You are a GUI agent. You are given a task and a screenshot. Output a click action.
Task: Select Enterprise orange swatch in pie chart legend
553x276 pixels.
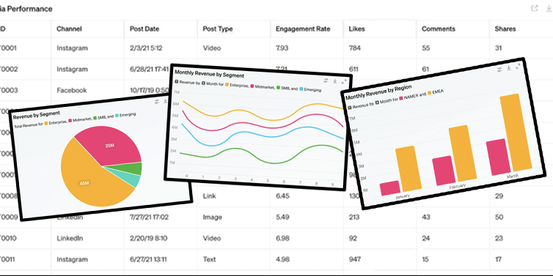46,123
